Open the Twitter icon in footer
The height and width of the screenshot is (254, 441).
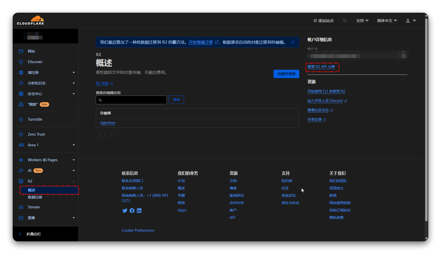[x=125, y=211]
